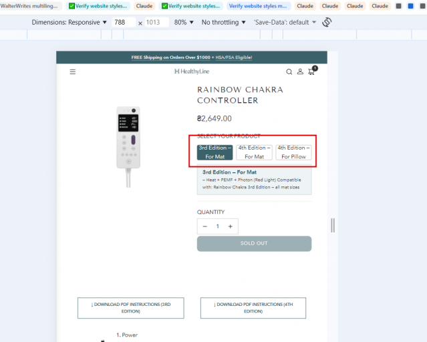This screenshot has width=427, height=342.
Task: Click the search magnifier icon
Action: pyautogui.click(x=289, y=72)
